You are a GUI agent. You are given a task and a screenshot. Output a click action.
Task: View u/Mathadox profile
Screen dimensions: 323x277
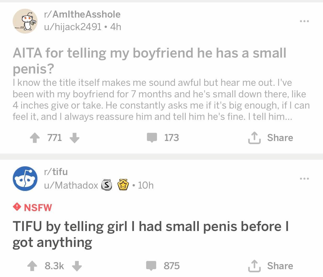point(71,185)
